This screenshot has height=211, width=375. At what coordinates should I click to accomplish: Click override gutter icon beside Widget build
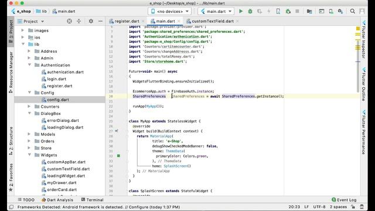click(x=117, y=131)
